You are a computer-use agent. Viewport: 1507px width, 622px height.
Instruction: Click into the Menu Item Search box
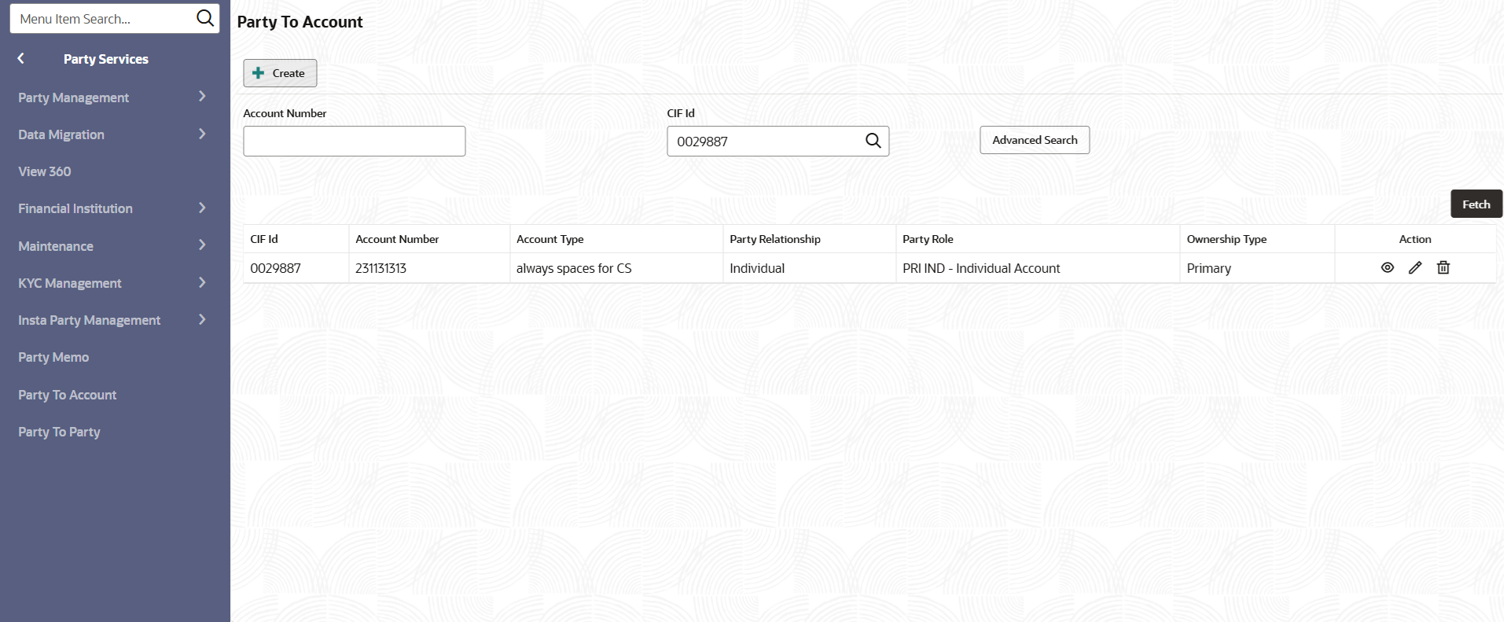[102, 19]
